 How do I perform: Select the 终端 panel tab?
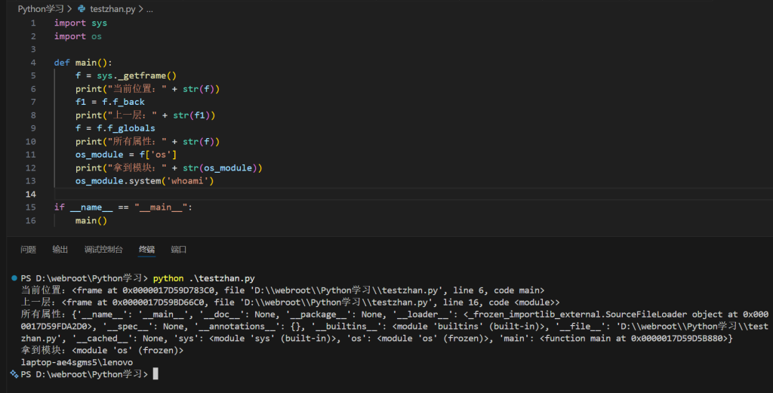click(146, 250)
